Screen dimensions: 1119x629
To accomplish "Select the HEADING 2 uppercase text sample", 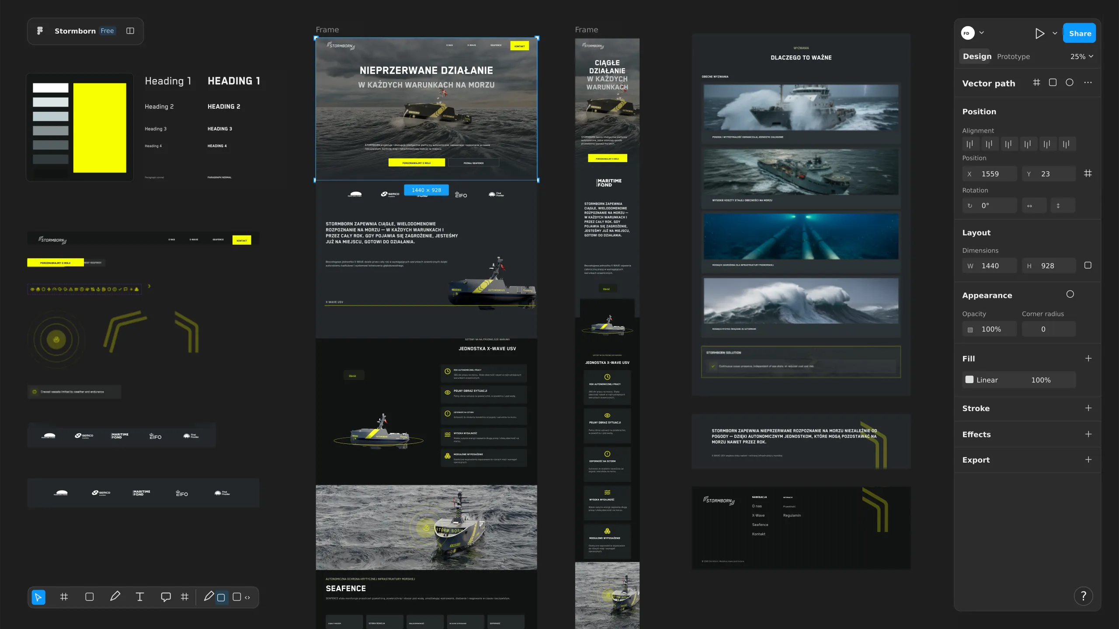I will click(x=224, y=107).
